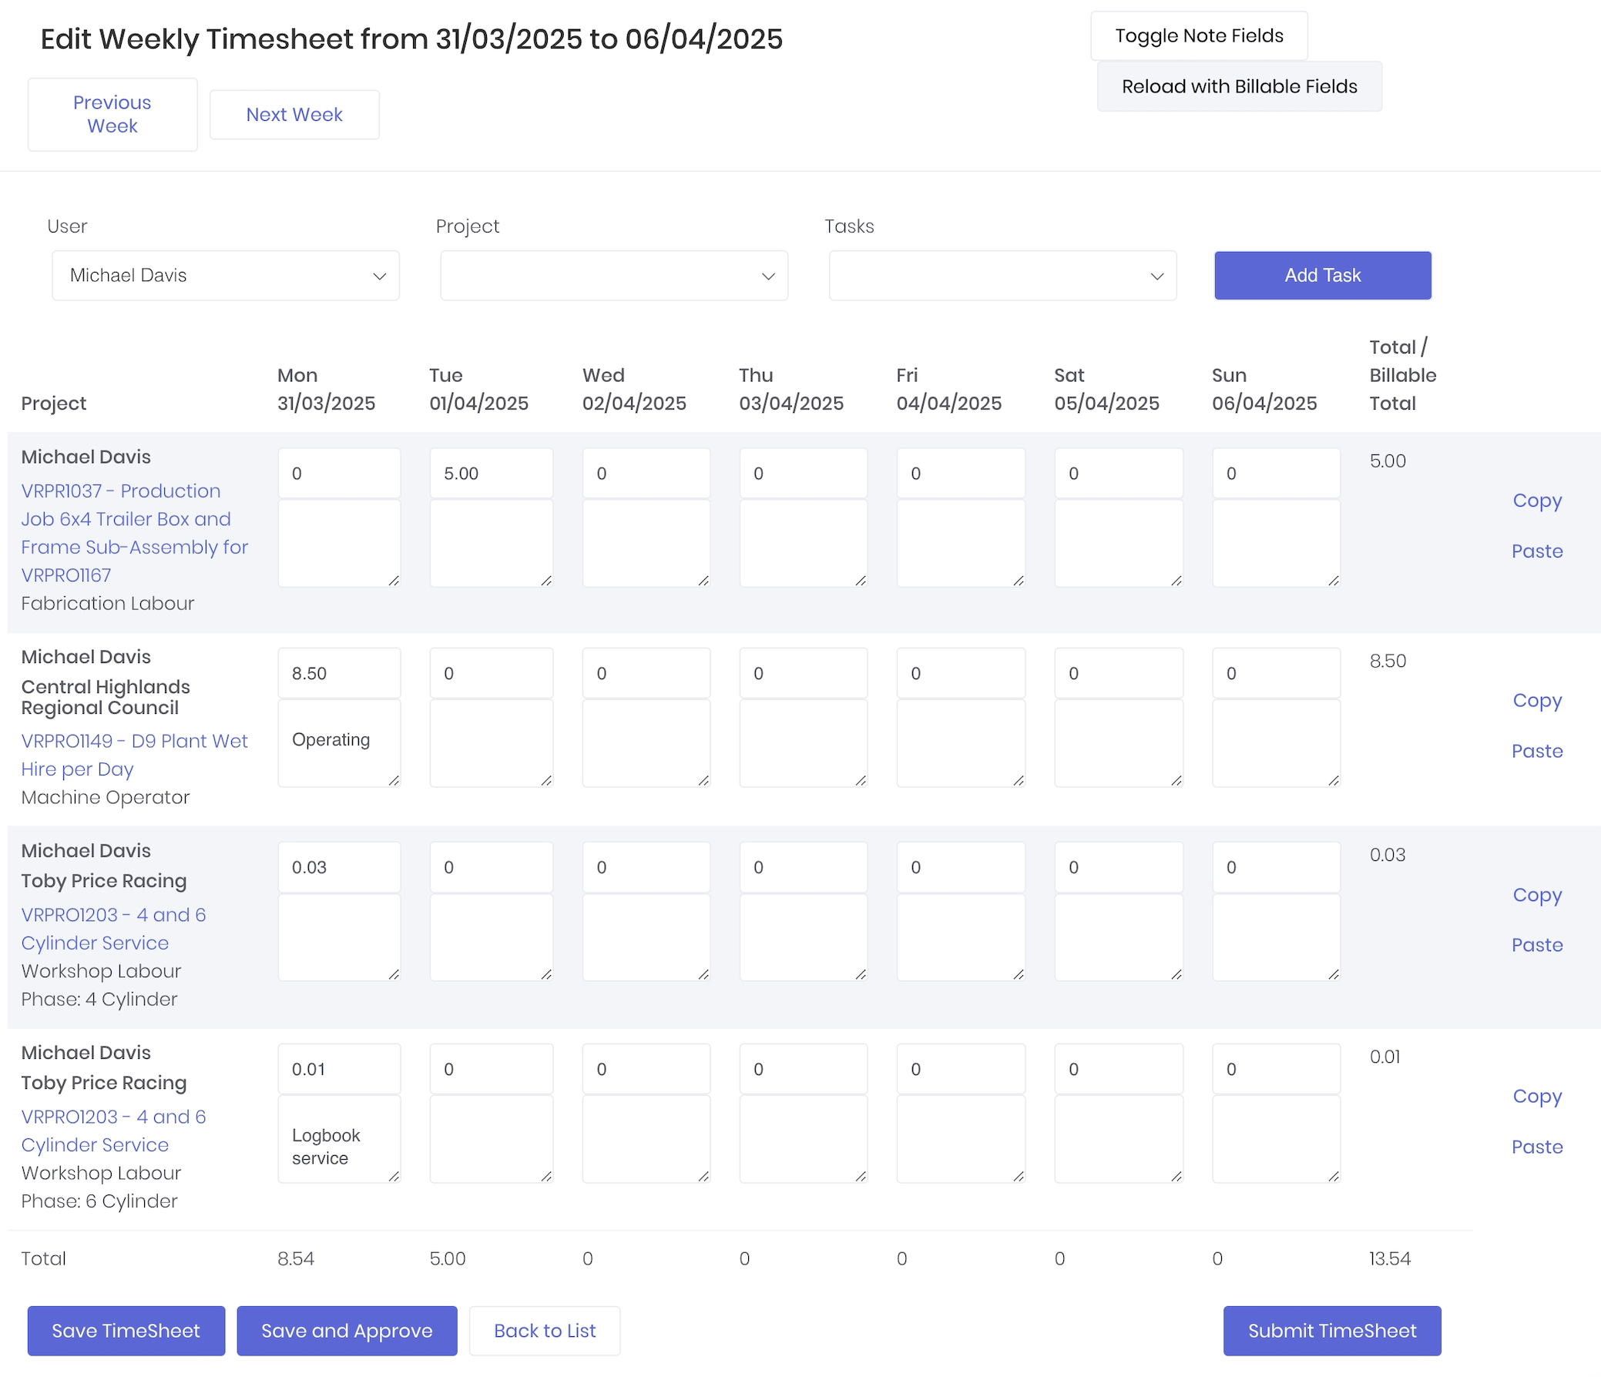Open the User dropdown showing Michael Davis
This screenshot has width=1601, height=1377.
225,276
